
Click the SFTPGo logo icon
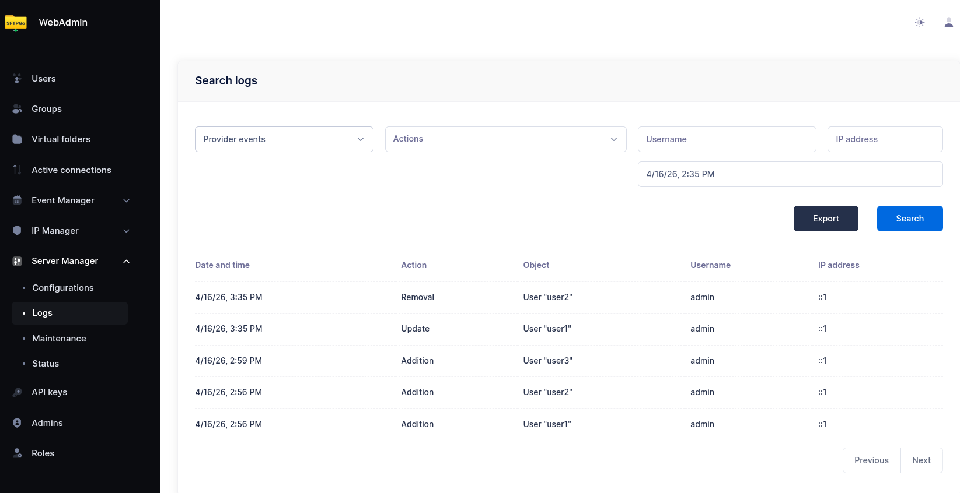tap(16, 23)
